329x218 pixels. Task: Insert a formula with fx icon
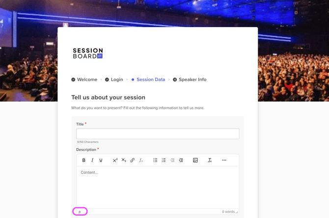point(141,160)
